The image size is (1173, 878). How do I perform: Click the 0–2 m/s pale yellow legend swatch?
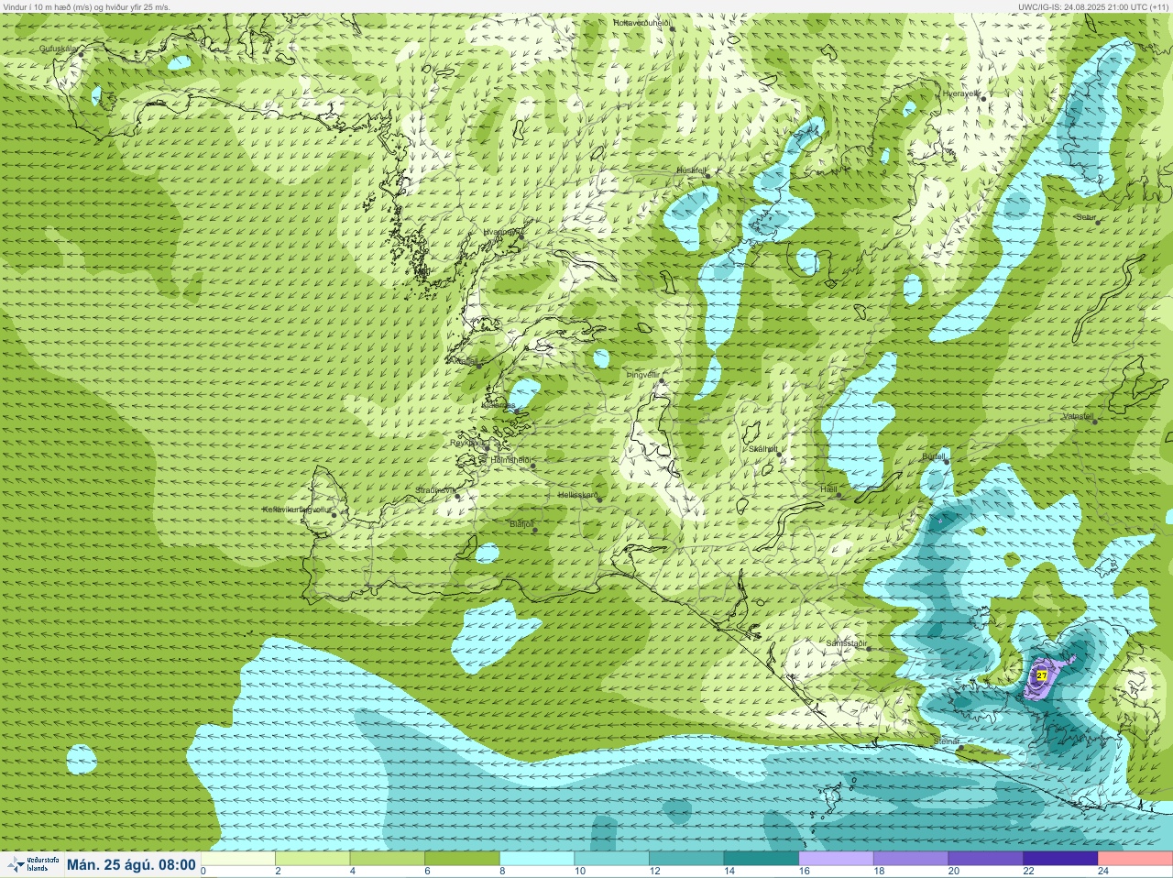point(238,859)
